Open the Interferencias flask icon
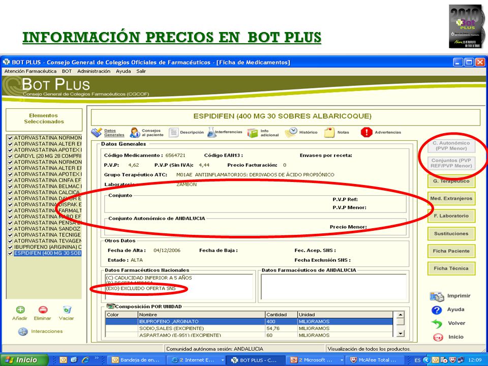The height and width of the screenshot is (366, 488). (x=211, y=132)
